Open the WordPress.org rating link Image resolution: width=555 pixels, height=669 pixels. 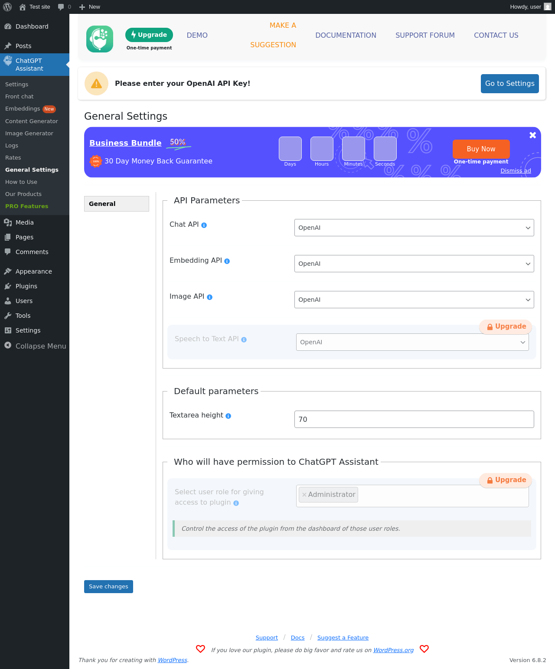click(x=393, y=650)
